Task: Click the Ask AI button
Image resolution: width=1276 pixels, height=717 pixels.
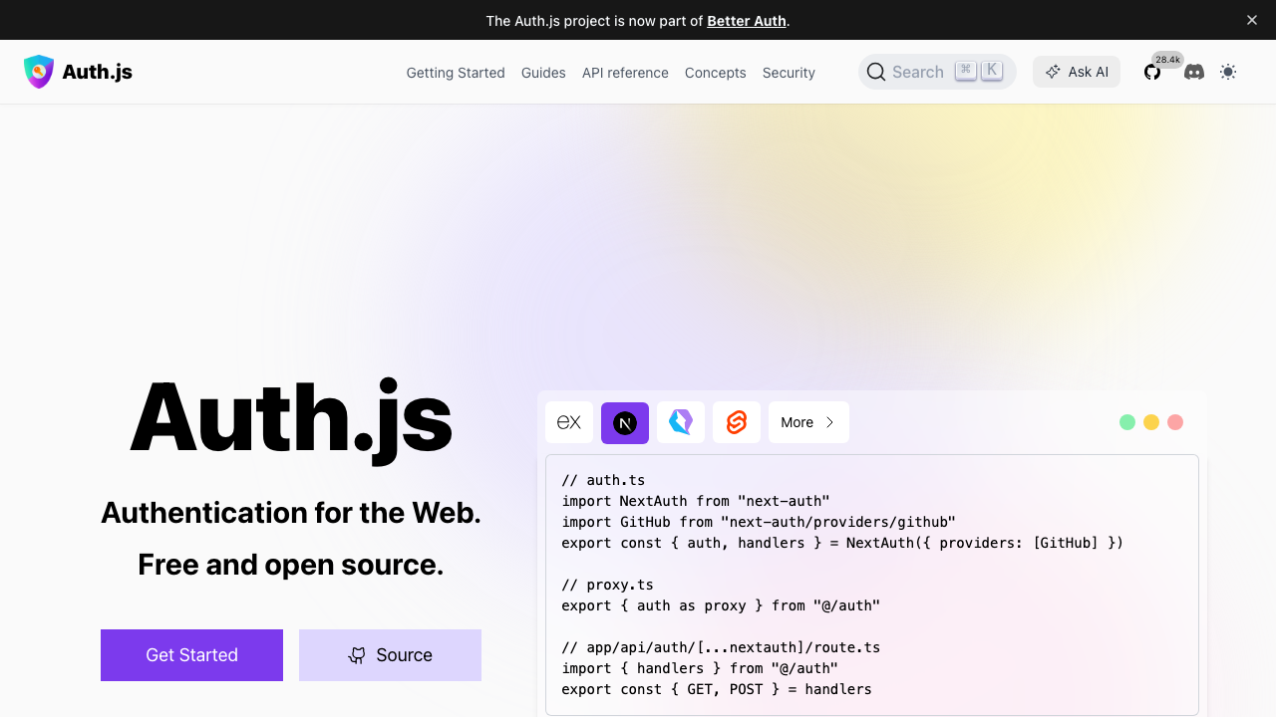Action: tap(1077, 72)
